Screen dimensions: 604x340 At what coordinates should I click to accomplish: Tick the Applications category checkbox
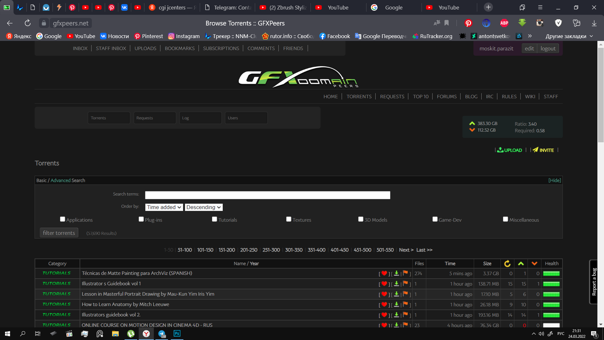[x=63, y=219]
